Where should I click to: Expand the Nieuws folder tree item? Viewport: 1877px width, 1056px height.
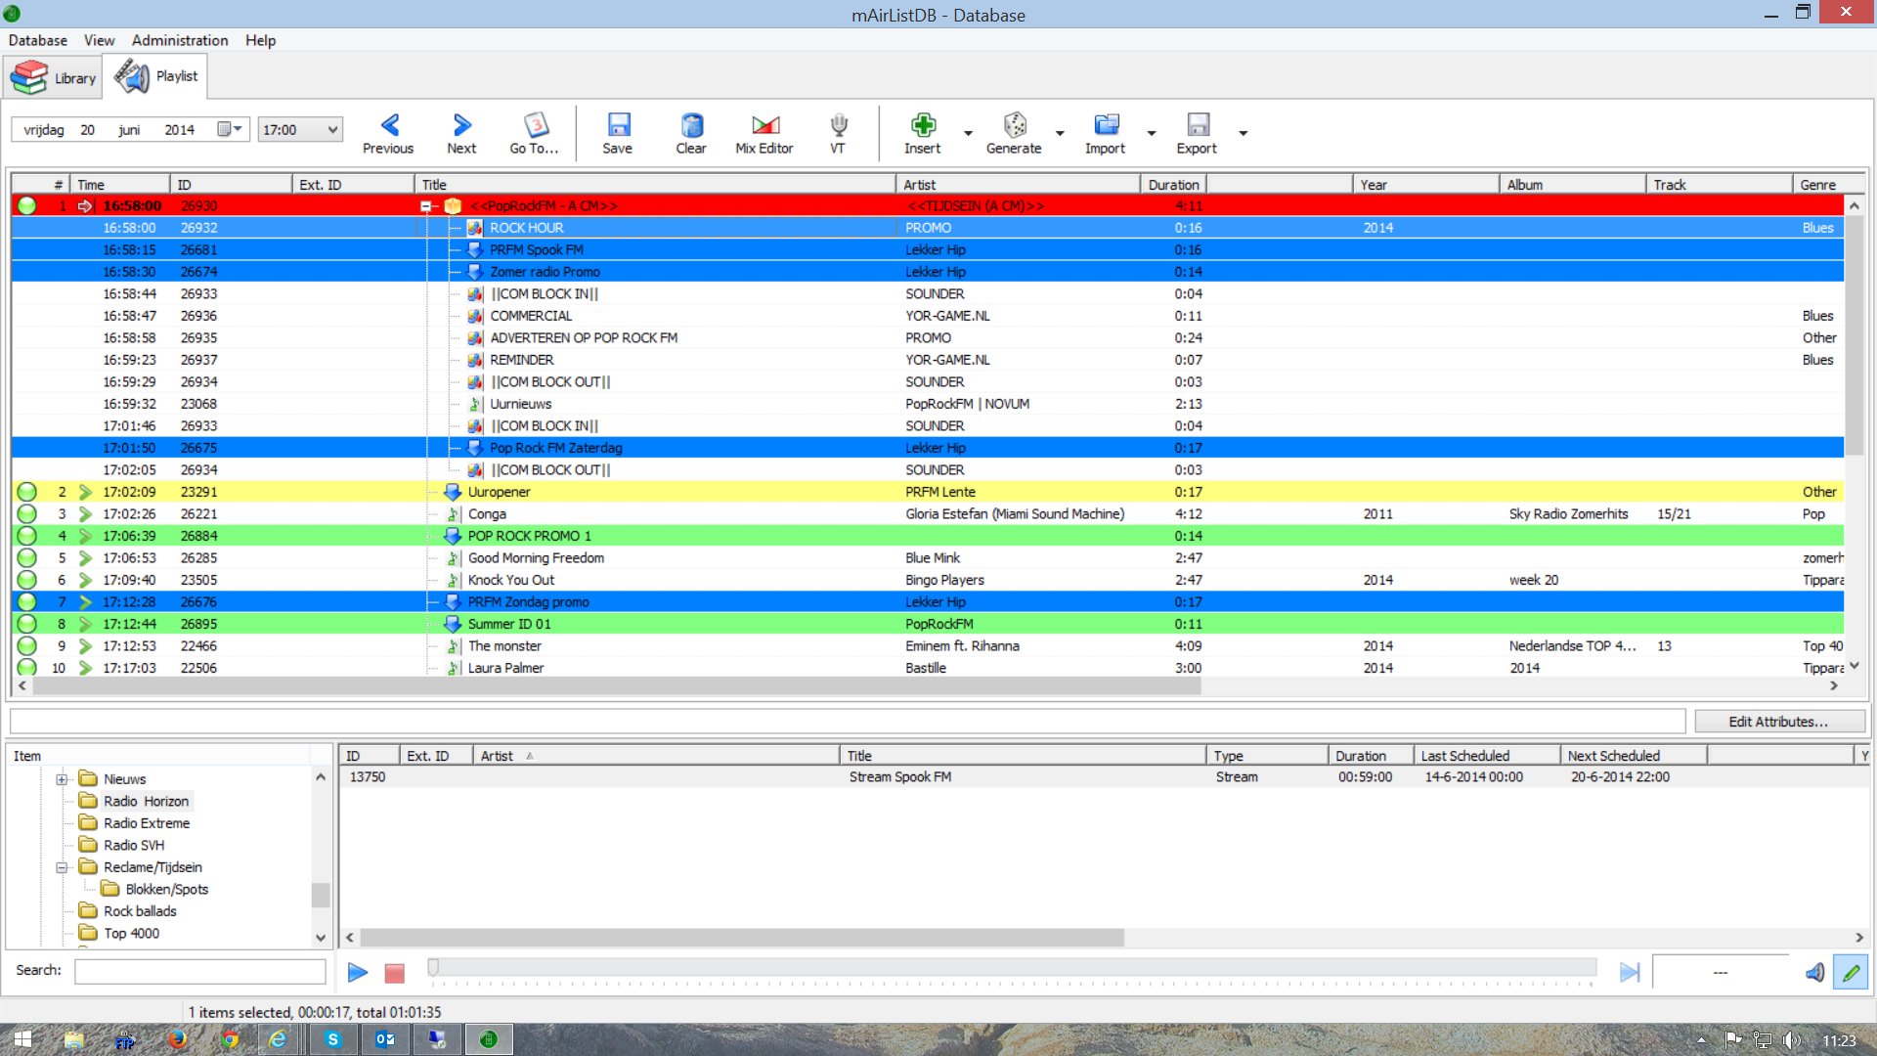click(x=61, y=778)
